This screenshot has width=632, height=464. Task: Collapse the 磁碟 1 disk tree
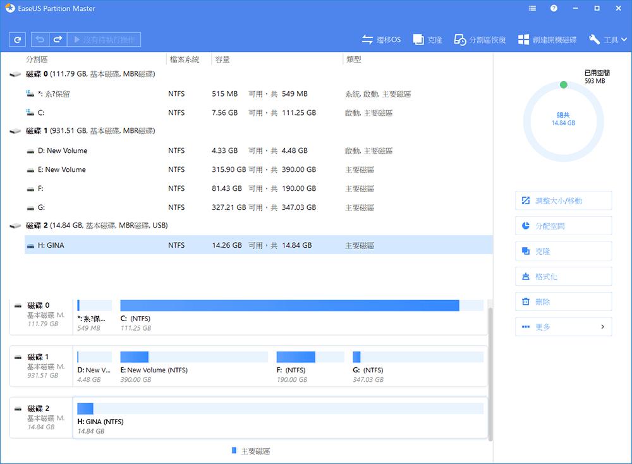click(14, 131)
